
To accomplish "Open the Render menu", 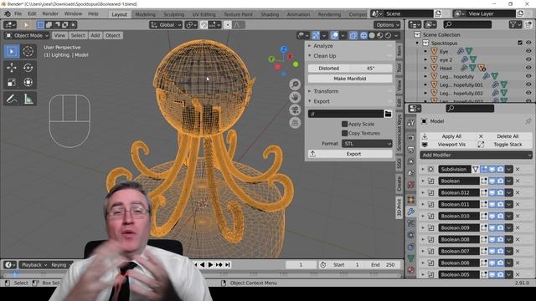I will [x=50, y=14].
